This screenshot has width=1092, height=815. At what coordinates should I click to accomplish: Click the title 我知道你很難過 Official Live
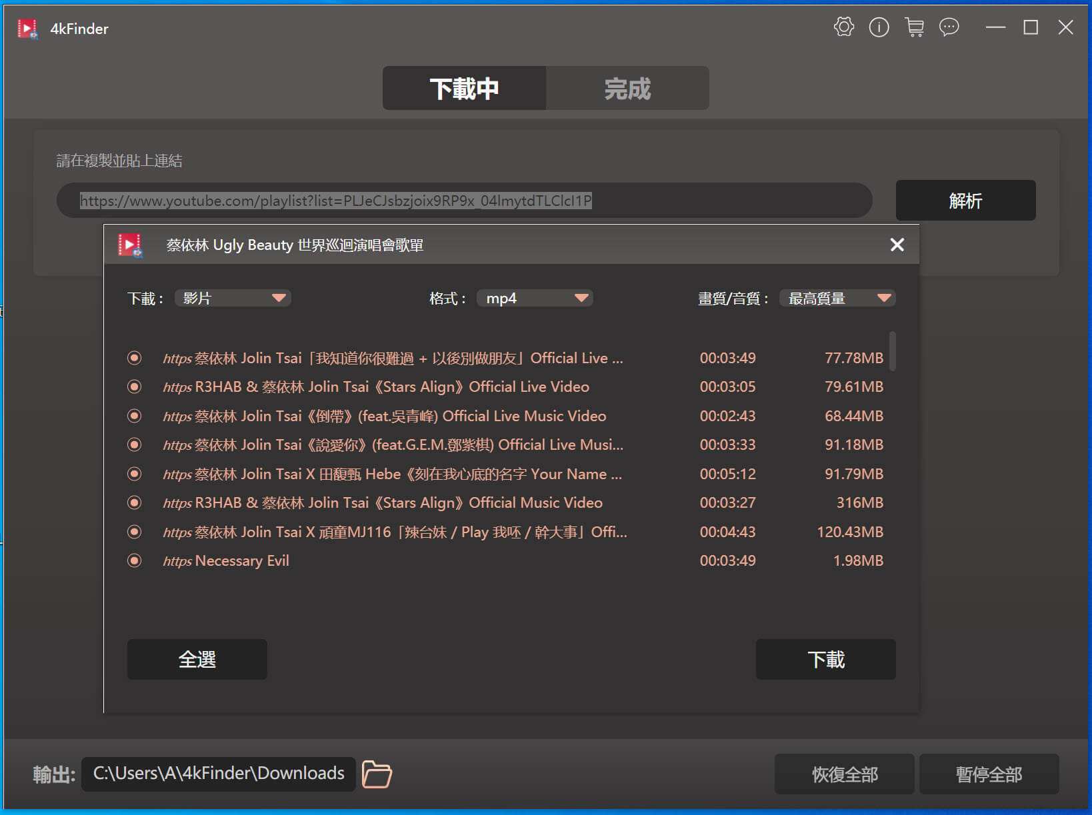[409, 358]
